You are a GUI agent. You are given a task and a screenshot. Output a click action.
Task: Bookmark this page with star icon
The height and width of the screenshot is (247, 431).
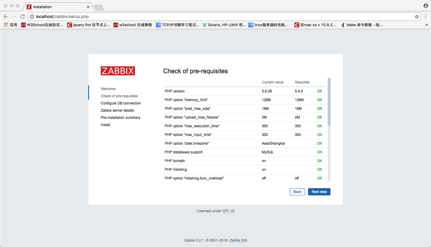[417, 16]
